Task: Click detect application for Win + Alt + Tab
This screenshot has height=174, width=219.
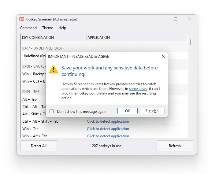Action: 108,136
